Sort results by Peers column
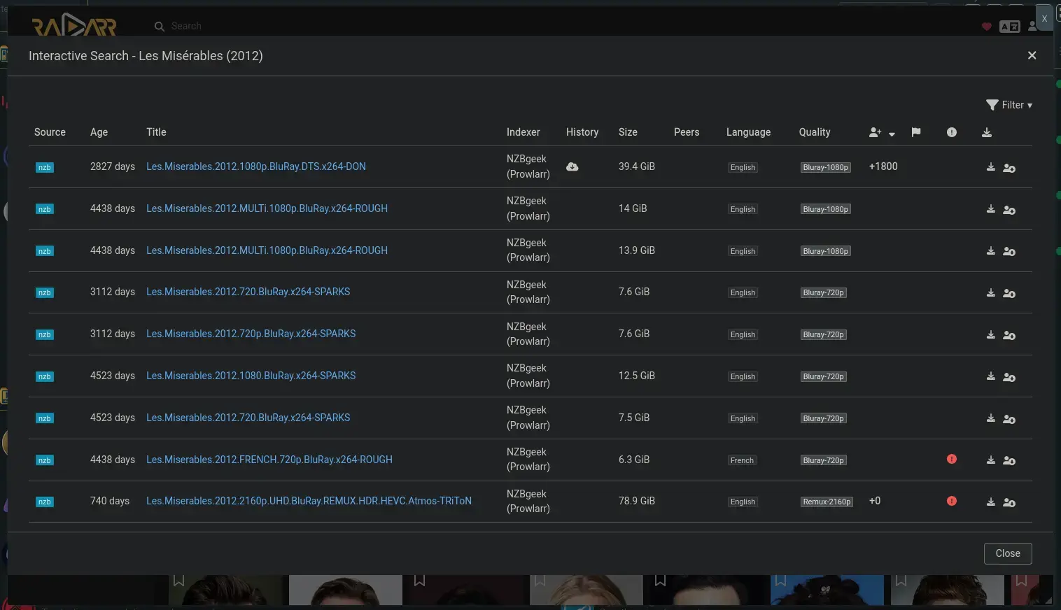This screenshot has height=610, width=1061. 687,132
